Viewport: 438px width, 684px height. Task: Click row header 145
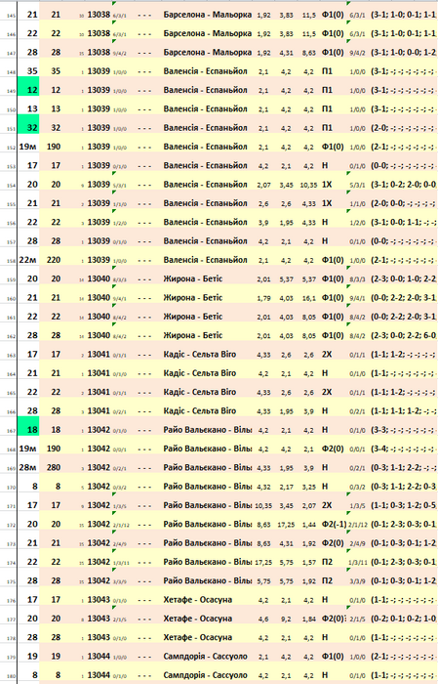tap(9, 17)
